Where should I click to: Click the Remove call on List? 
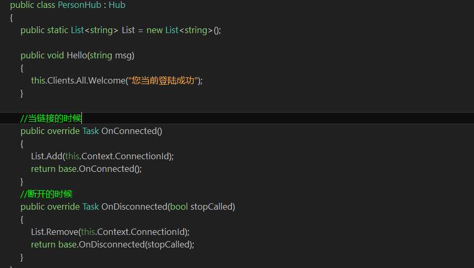pyautogui.click(x=61, y=232)
